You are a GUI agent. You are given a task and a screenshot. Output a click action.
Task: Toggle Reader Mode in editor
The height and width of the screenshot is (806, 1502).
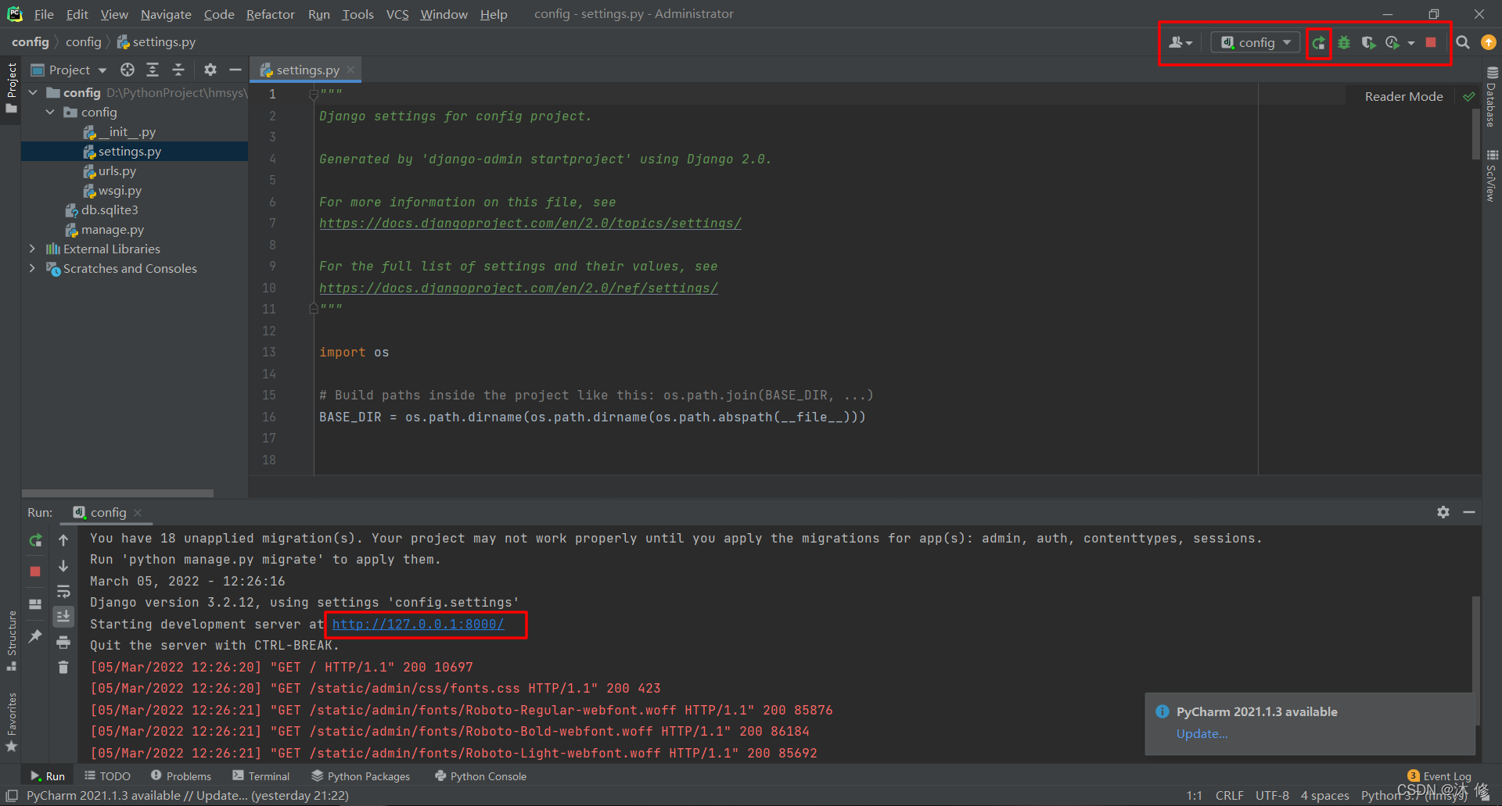(1403, 96)
